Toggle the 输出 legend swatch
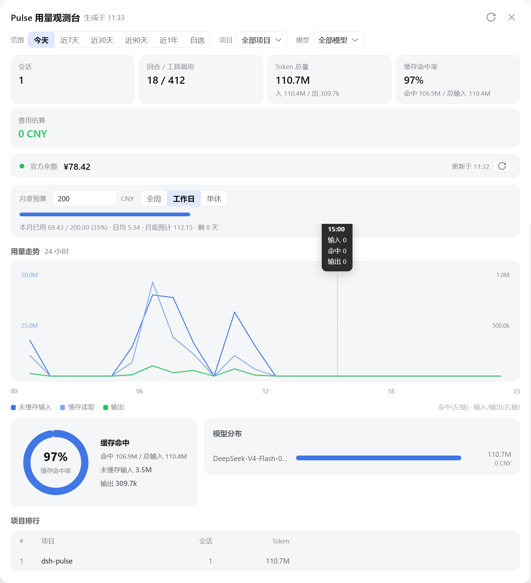The height and width of the screenshot is (583, 531). (x=106, y=407)
